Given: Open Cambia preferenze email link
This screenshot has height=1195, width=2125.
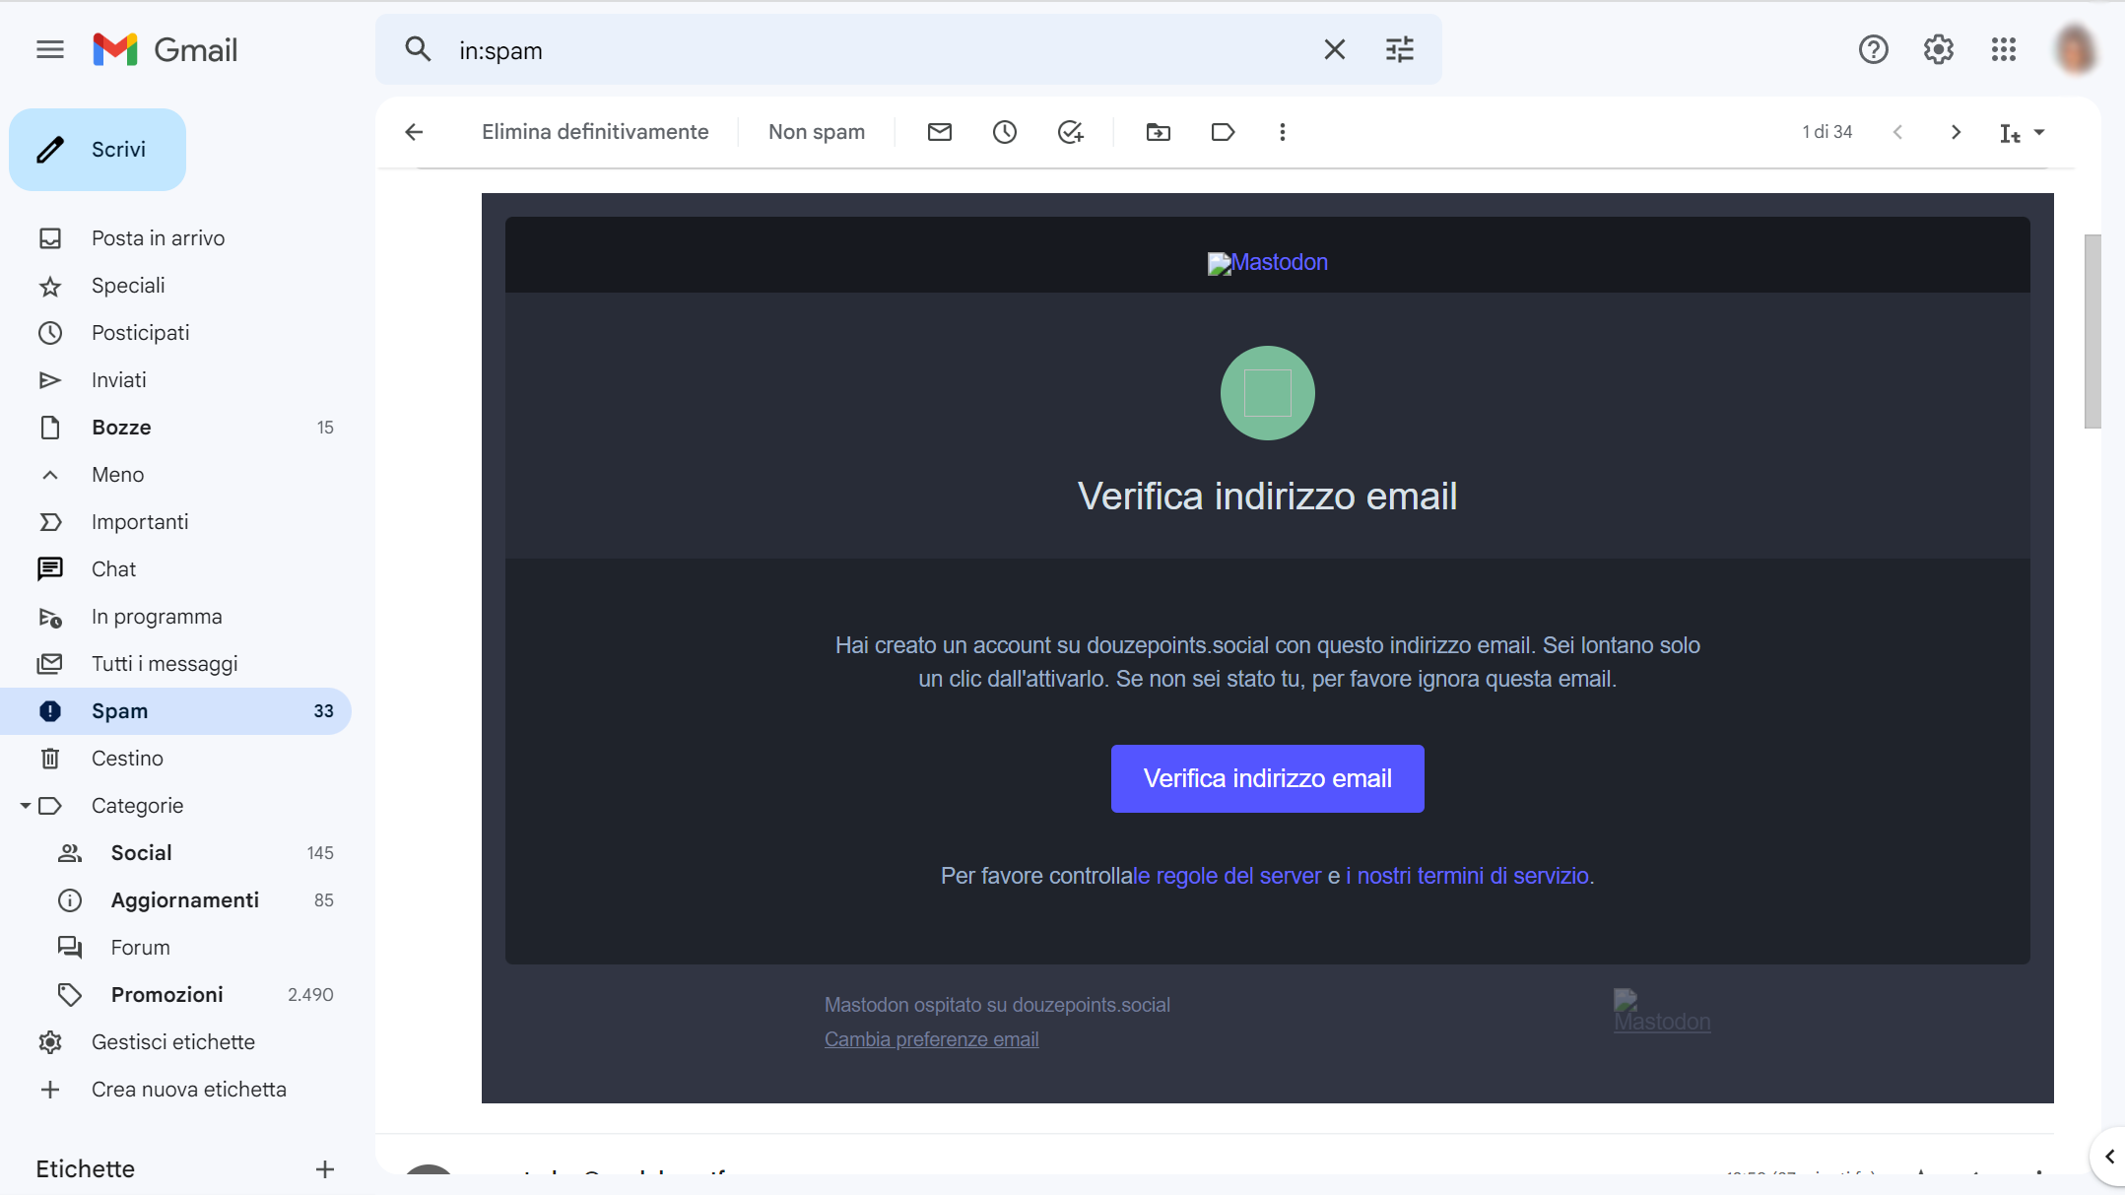Looking at the screenshot, I should (x=931, y=1038).
